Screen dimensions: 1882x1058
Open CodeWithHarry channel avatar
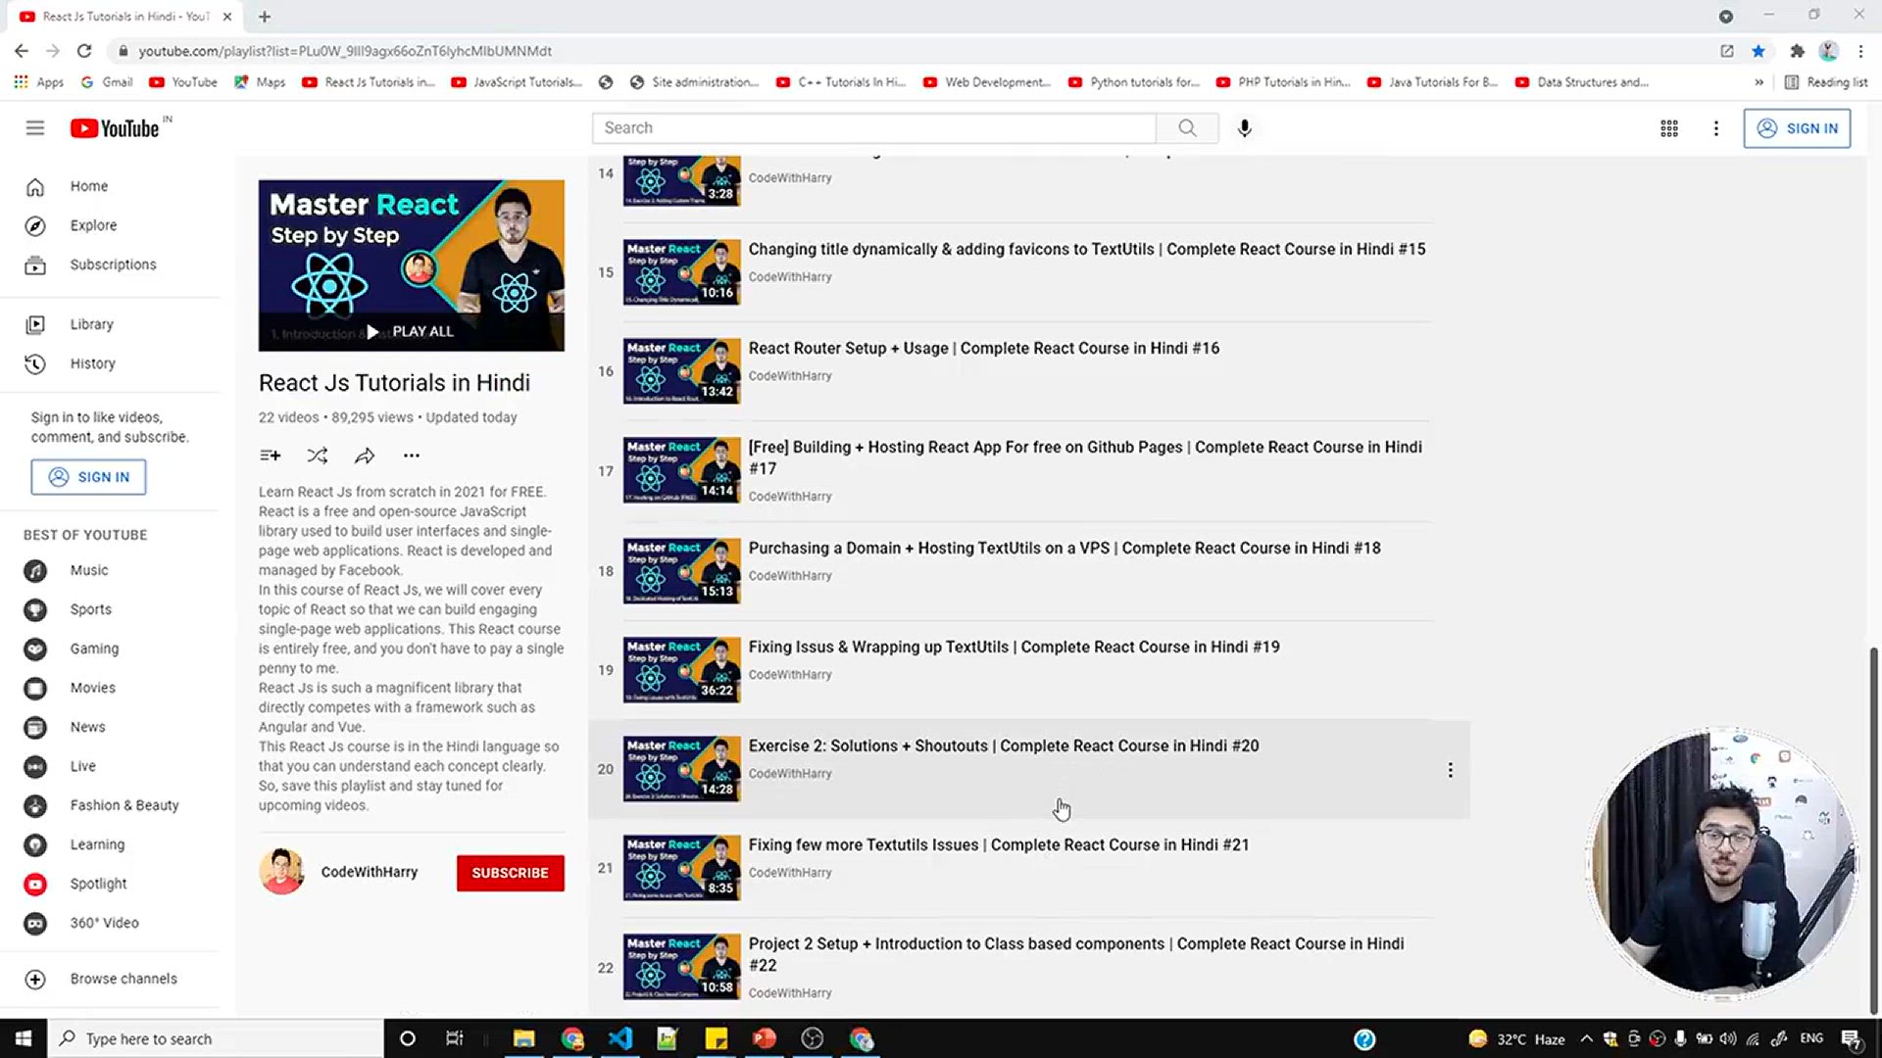[282, 872]
